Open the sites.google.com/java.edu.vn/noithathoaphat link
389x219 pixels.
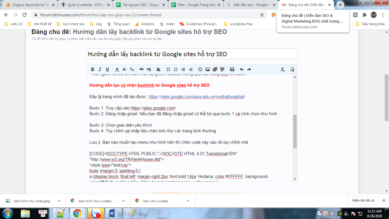tap(197, 97)
